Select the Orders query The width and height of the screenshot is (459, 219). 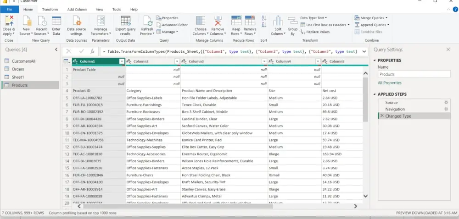pyautogui.click(x=30, y=69)
